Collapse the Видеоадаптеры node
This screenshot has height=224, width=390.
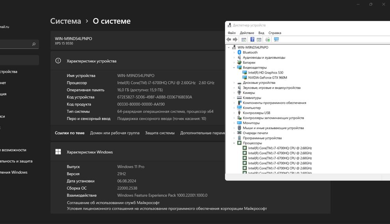point(234,68)
